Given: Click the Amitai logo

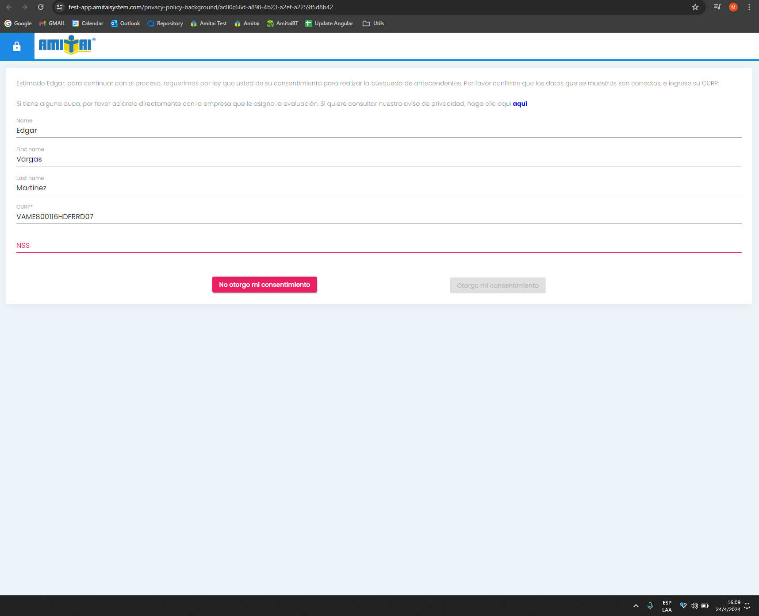Looking at the screenshot, I should pos(67,45).
